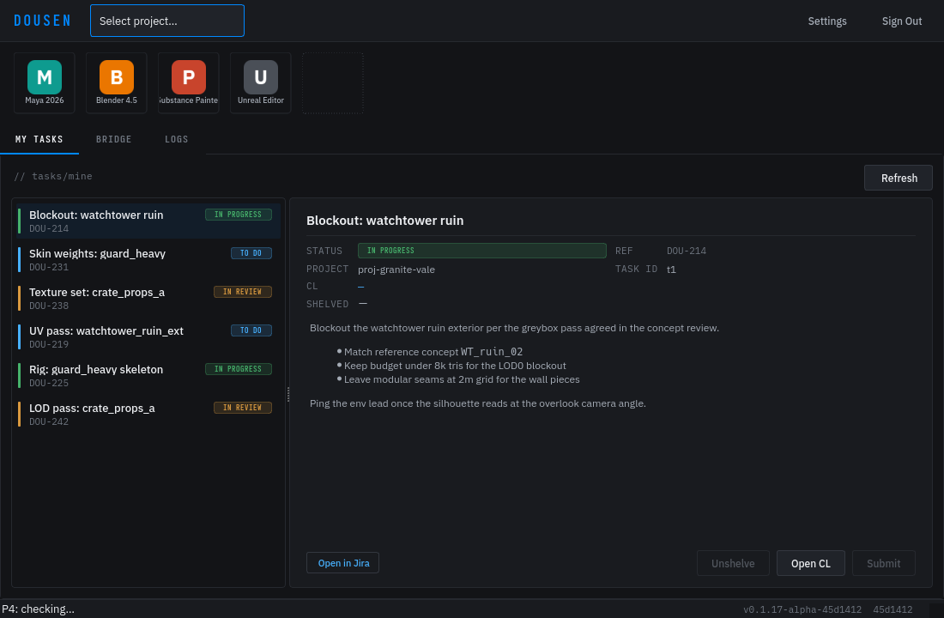Click the P4: checking status text
Viewport: 944px width, 618px height.
39,609
